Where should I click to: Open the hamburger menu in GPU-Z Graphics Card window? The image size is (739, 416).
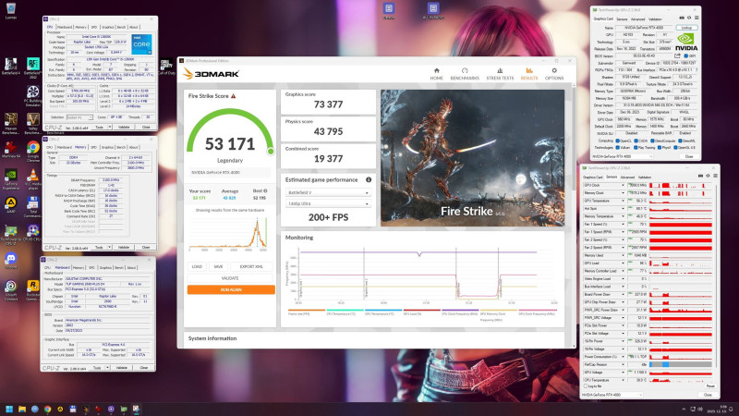point(697,18)
